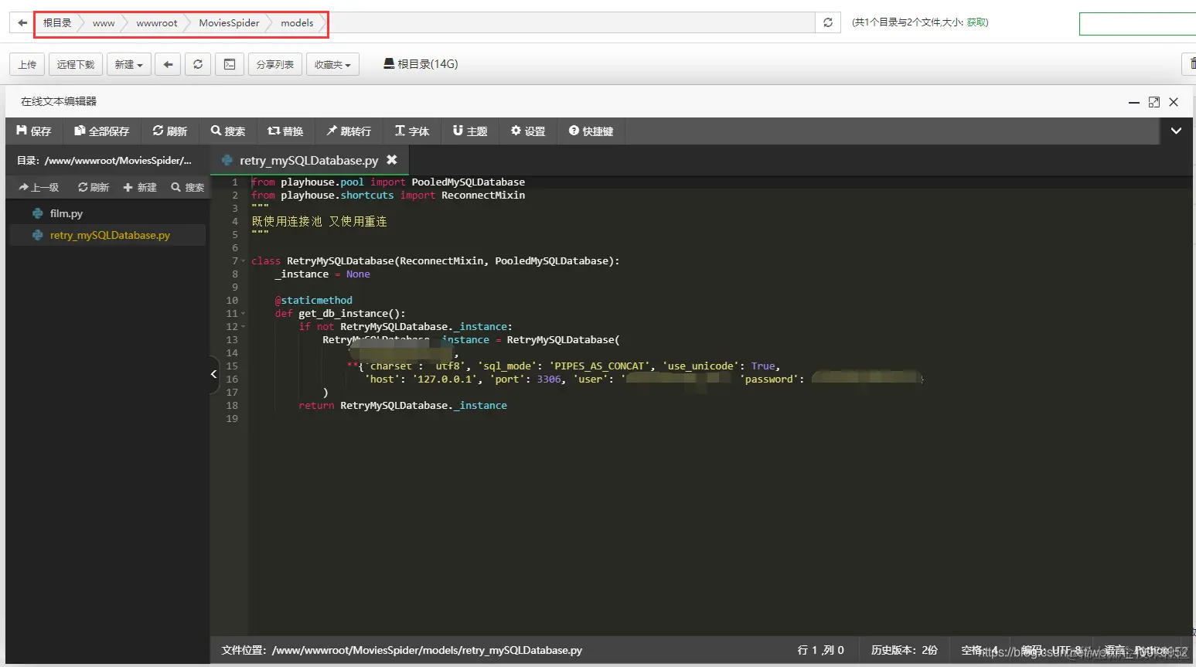The width and height of the screenshot is (1196, 667).
Task: Click the go-back arrow in the file toolbar
Action: pos(168,64)
